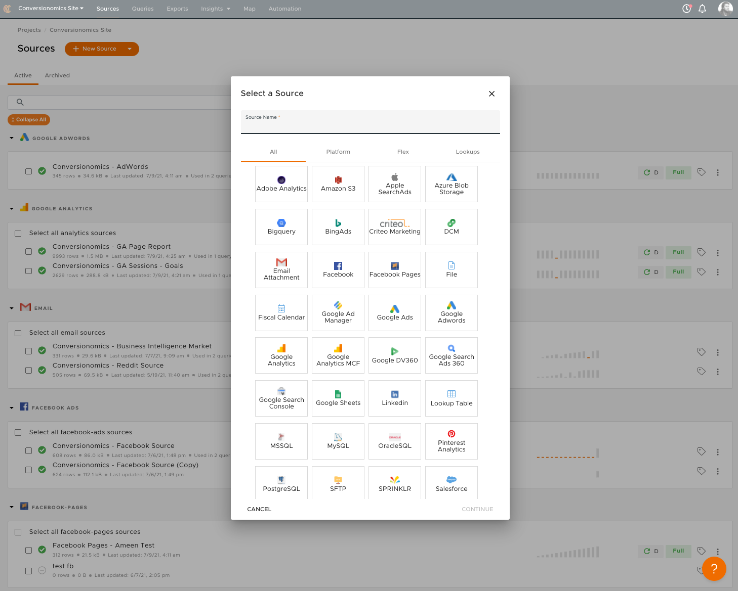This screenshot has width=738, height=591.
Task: Choose the Google Sheets source
Action: coord(338,398)
